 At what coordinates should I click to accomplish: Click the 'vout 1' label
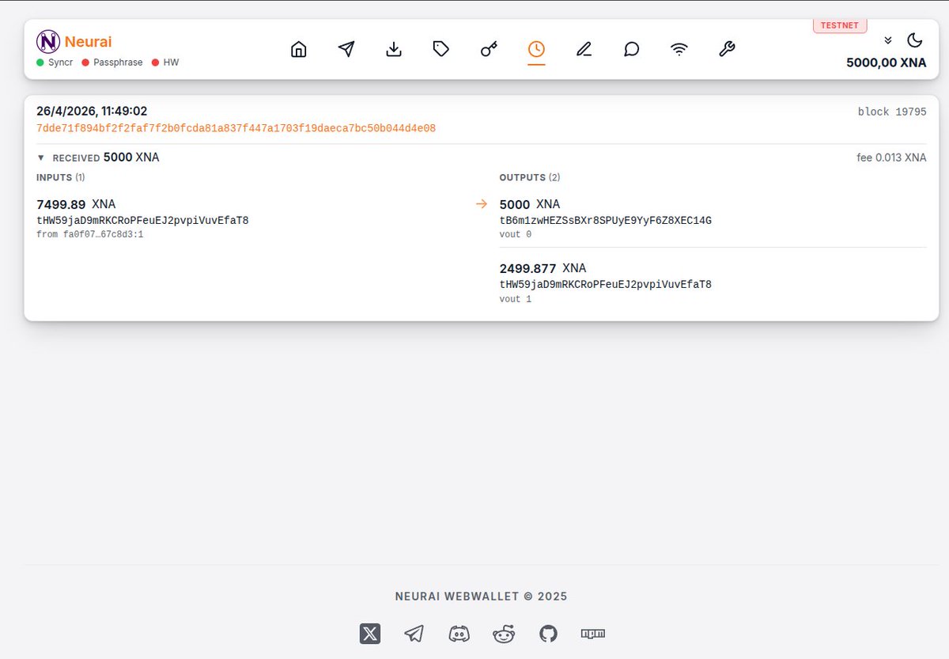[x=516, y=299]
